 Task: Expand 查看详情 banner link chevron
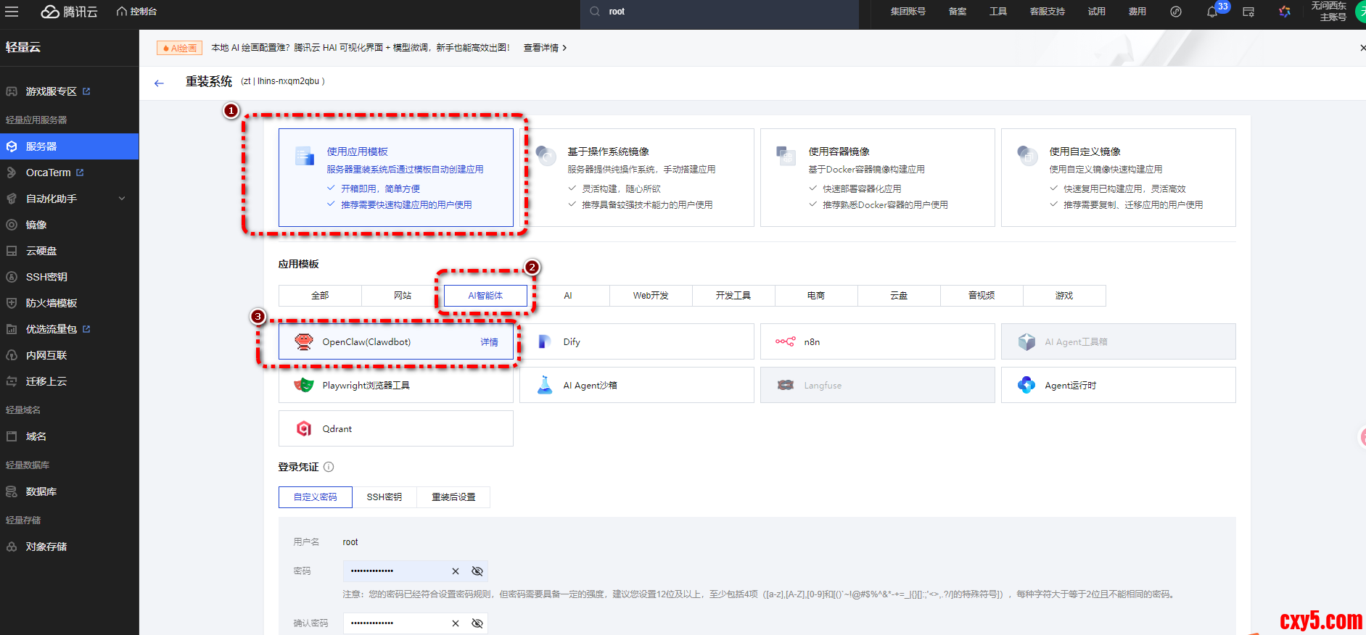click(x=564, y=48)
